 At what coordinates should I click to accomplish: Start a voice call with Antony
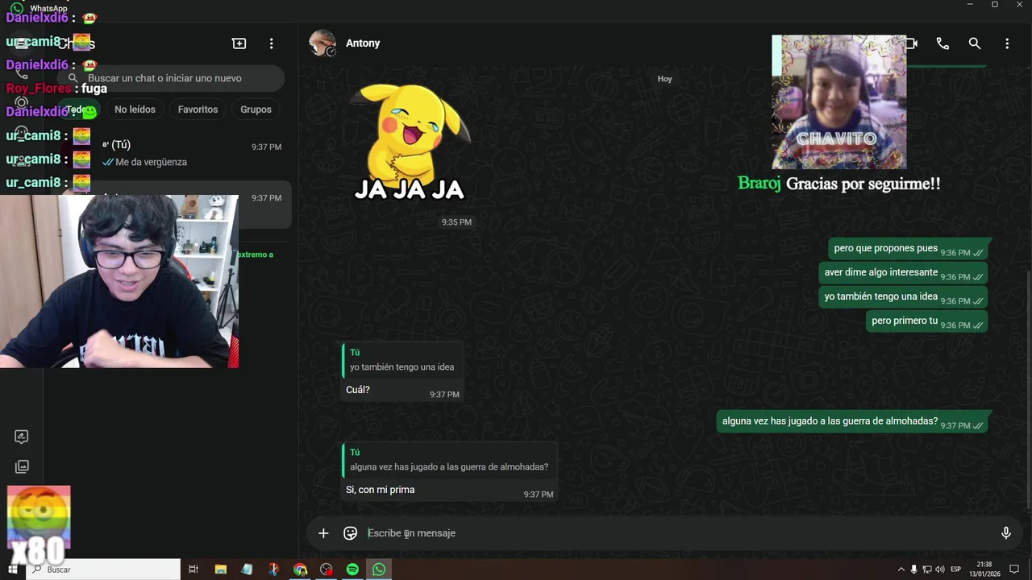tap(943, 43)
